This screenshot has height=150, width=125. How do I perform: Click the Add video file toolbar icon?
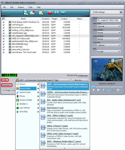(x=26, y=13)
